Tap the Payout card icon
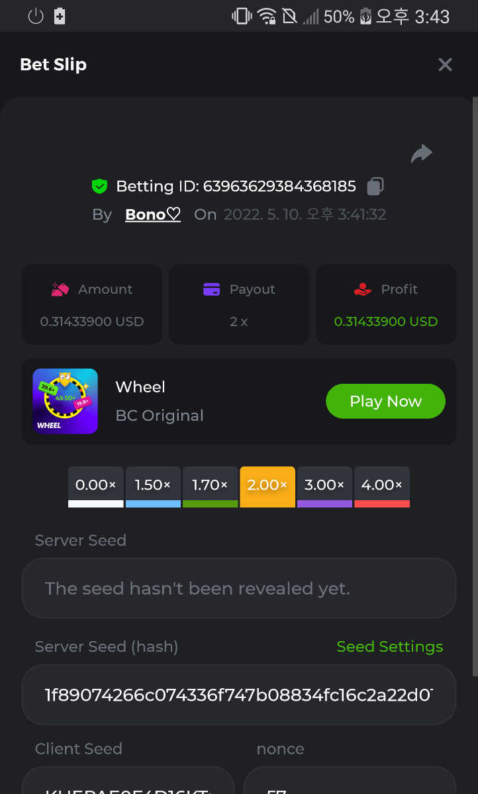Viewport: 478px width, 794px height. [211, 289]
